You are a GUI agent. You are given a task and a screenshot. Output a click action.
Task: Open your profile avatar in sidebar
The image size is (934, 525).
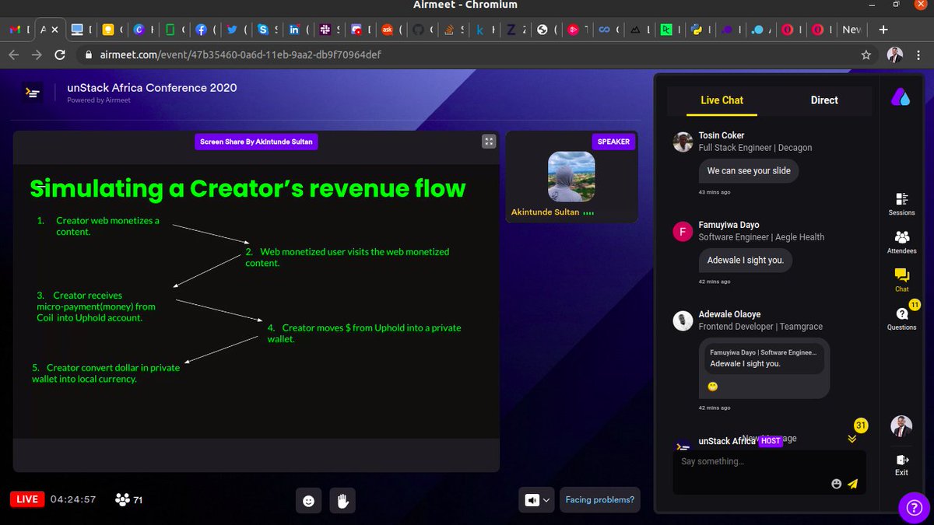coord(901,426)
